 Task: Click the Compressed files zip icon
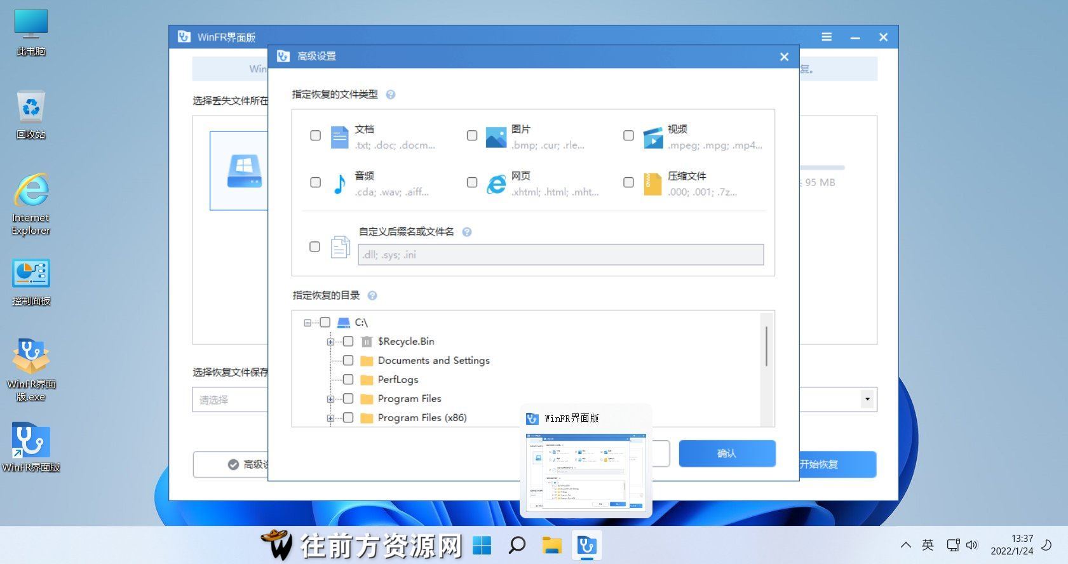pos(652,184)
